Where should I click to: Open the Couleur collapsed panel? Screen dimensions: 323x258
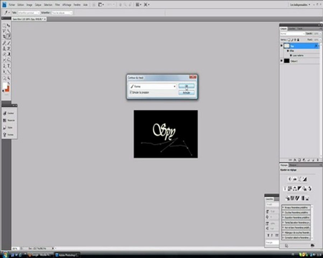coord(9,113)
